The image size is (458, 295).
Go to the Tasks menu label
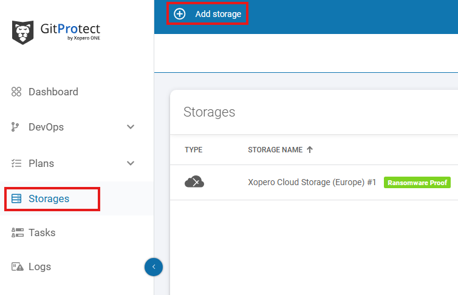(x=42, y=232)
